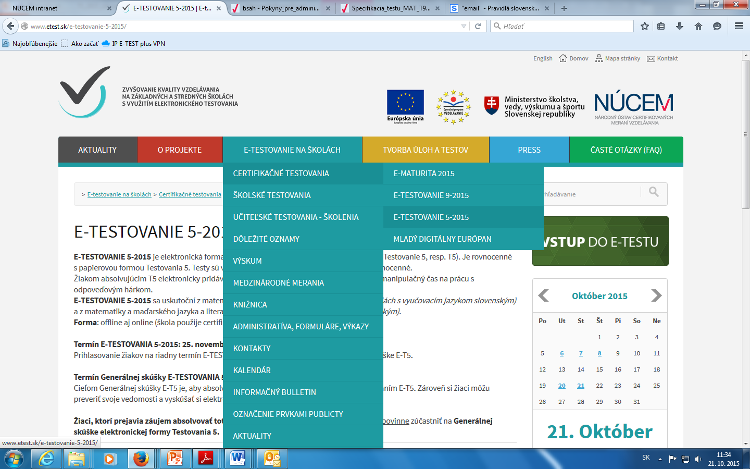Switch to Specifikacia_testu_MAT_T9 tab
Image resolution: width=750 pixels, height=469 pixels.
click(x=390, y=8)
